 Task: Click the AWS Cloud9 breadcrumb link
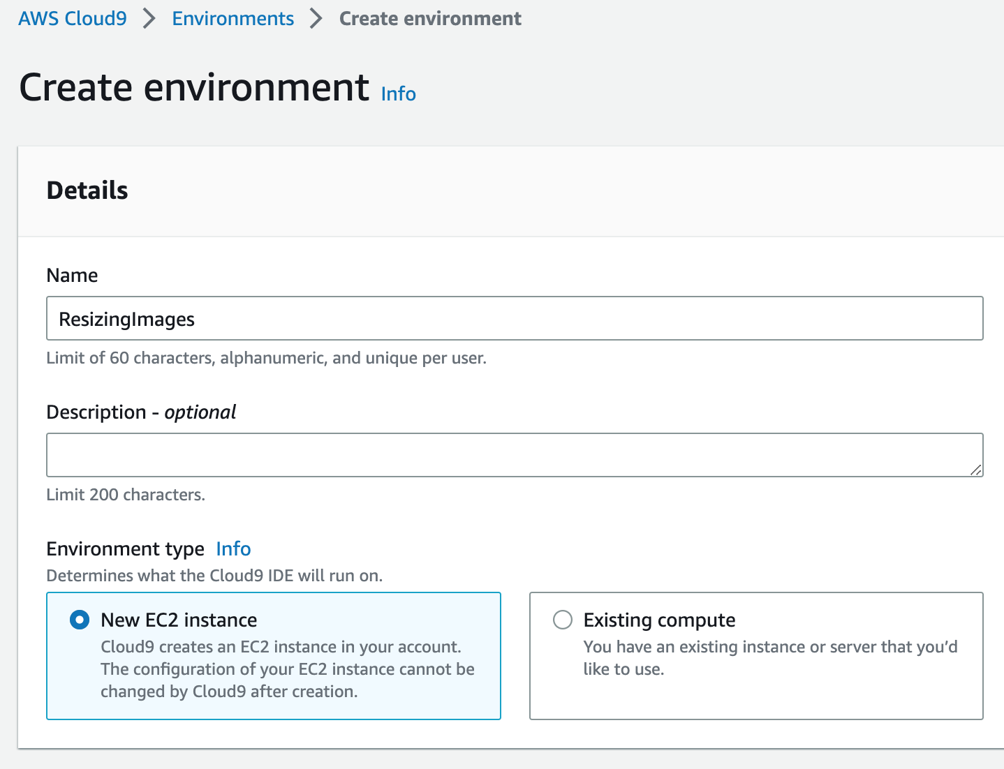click(x=73, y=18)
